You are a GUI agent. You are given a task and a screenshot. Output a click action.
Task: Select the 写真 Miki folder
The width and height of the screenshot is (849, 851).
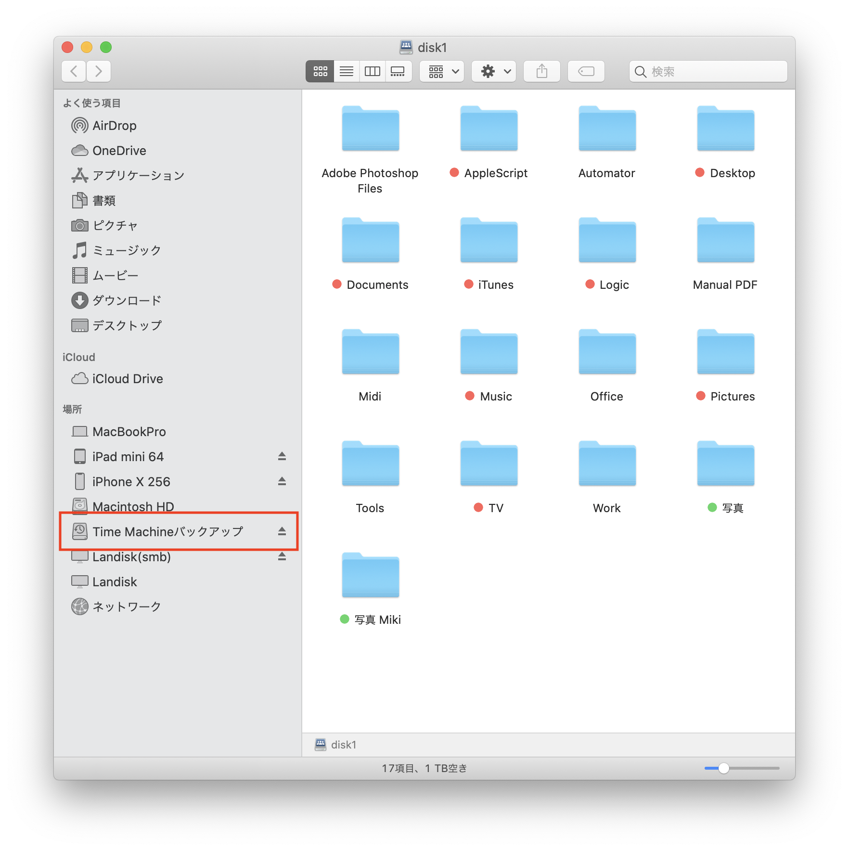coord(370,576)
